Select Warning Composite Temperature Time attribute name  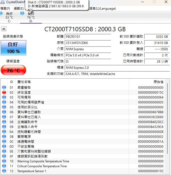pos(43,161)
